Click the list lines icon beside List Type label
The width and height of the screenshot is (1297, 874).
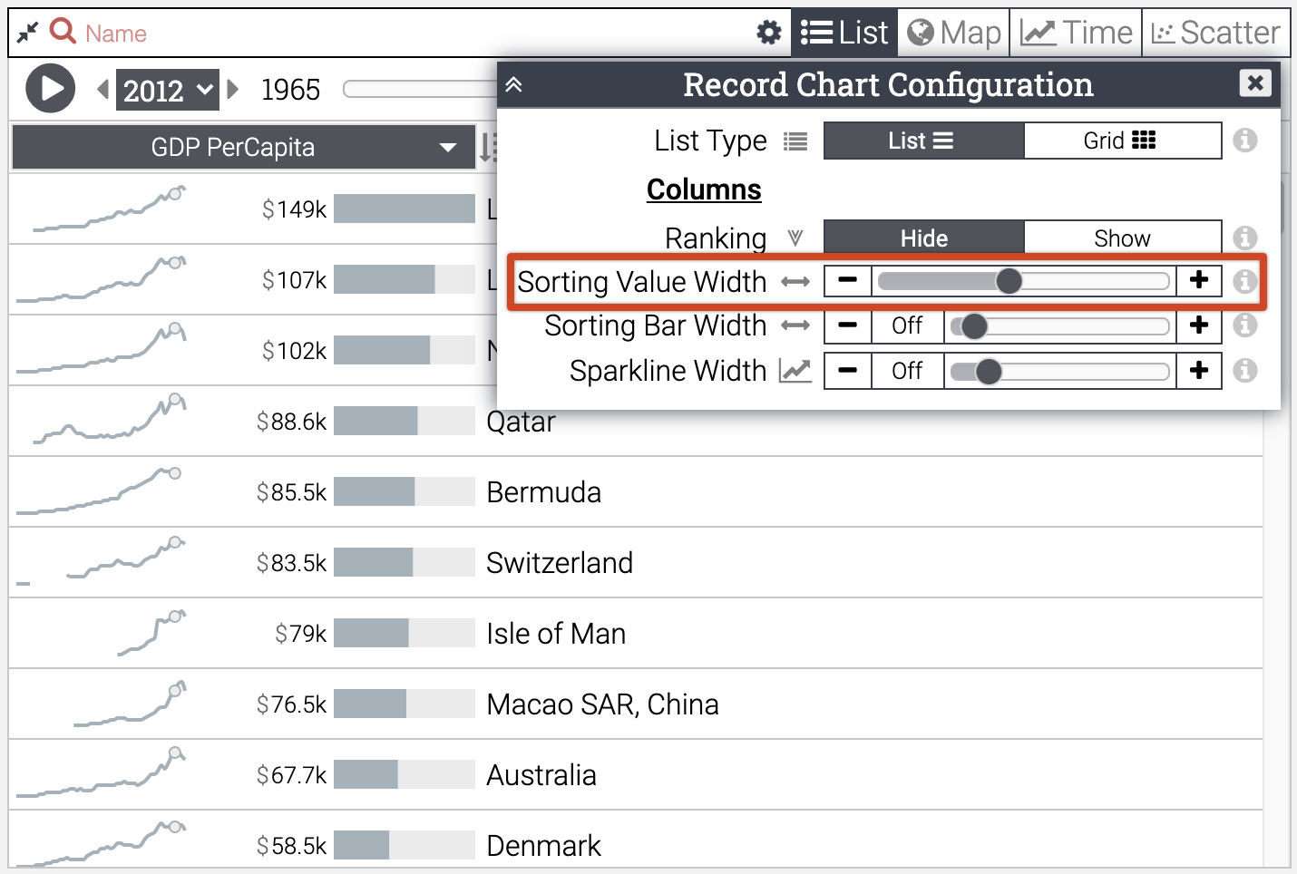tap(795, 141)
